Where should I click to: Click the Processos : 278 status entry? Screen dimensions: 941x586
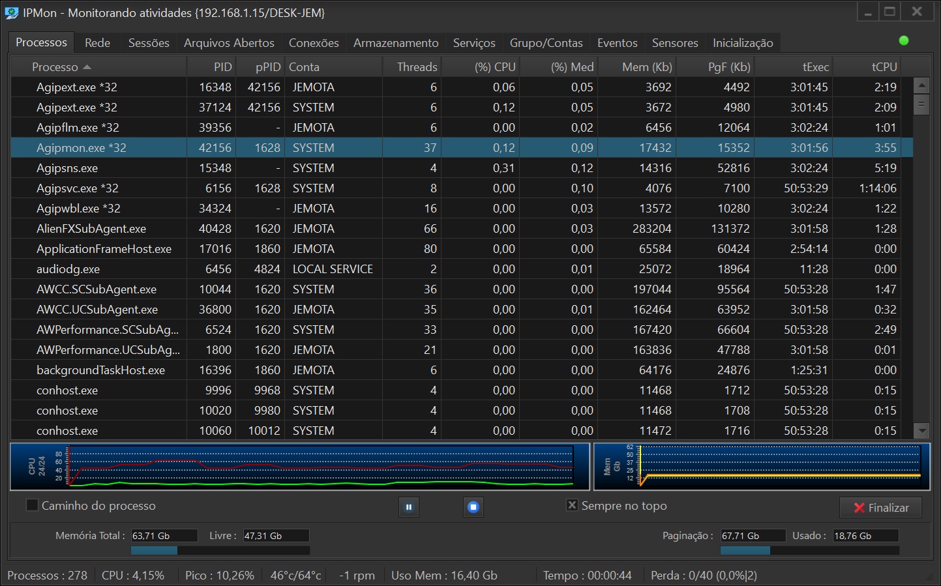point(48,576)
